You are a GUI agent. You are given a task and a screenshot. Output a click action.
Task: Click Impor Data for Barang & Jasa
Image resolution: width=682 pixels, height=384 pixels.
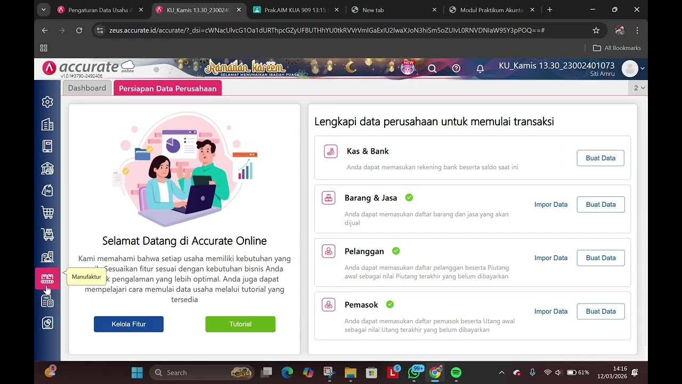point(551,204)
